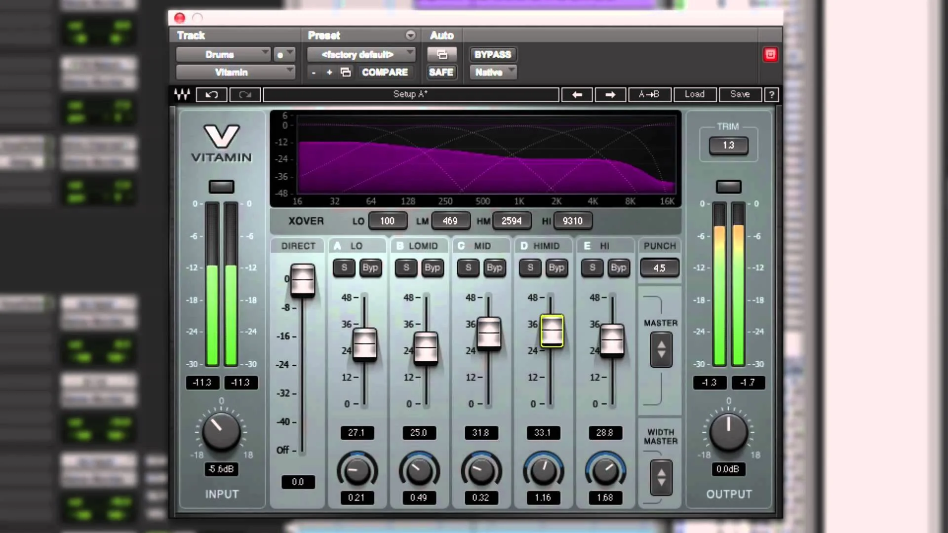Click the SAFE automation button

tap(441, 73)
